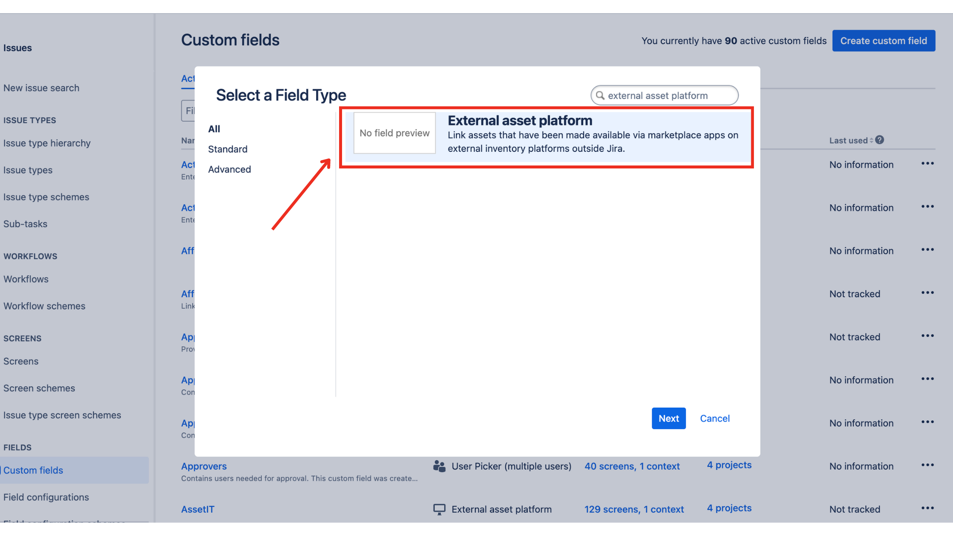The width and height of the screenshot is (953, 536).
Task: Open New issue search in sidebar
Action: click(41, 88)
